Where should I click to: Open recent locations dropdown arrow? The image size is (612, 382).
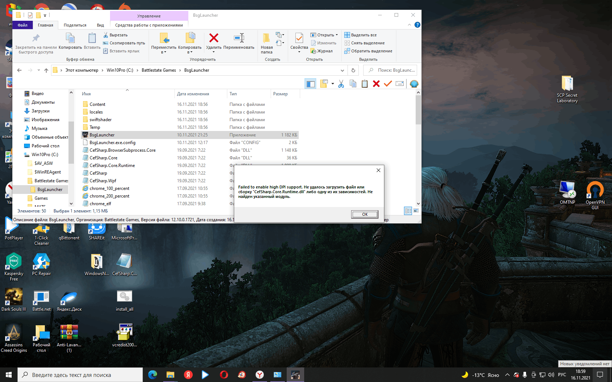tap(39, 70)
